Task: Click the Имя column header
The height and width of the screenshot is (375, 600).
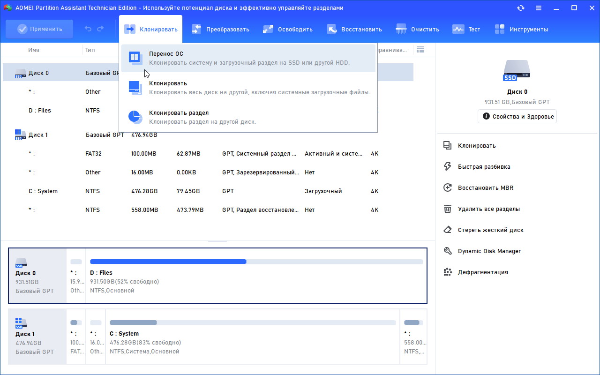Action: pos(34,50)
